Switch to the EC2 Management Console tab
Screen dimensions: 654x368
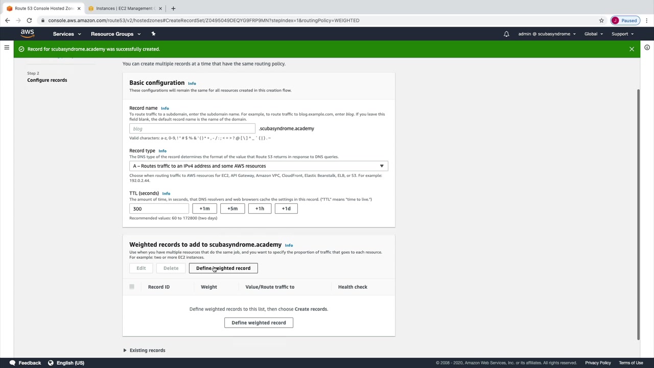[125, 8]
